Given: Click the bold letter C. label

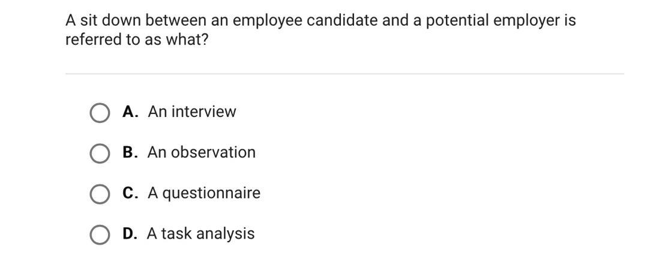Looking at the screenshot, I should [x=130, y=193].
